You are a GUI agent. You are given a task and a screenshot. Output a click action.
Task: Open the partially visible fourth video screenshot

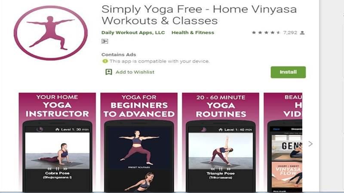tap(283, 142)
